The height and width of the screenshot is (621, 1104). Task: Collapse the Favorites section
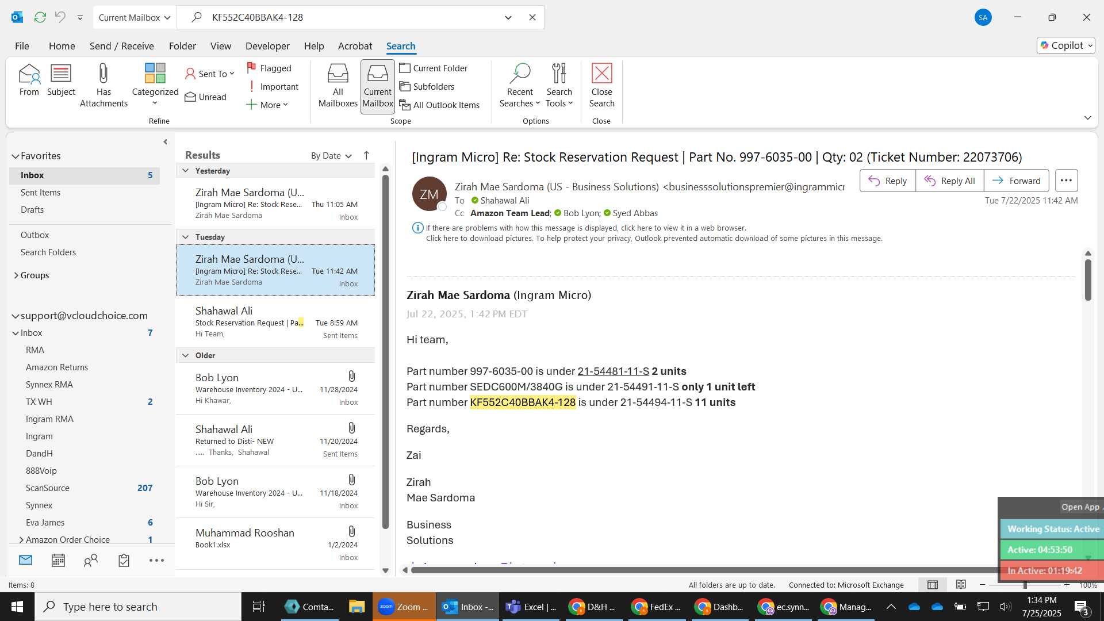[x=15, y=156]
